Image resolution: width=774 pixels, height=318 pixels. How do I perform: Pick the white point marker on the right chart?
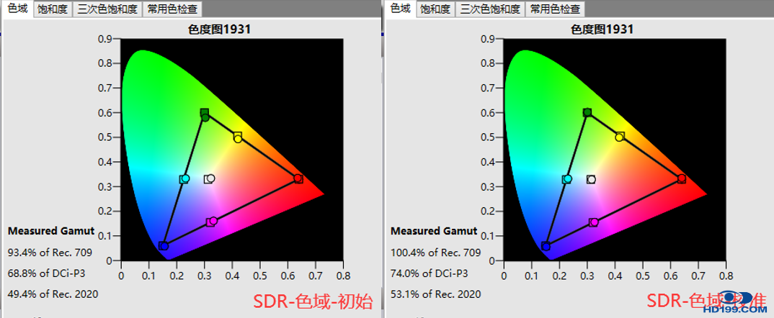coord(591,179)
